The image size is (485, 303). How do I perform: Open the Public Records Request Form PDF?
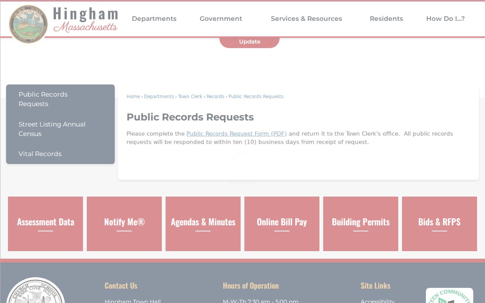point(236,134)
